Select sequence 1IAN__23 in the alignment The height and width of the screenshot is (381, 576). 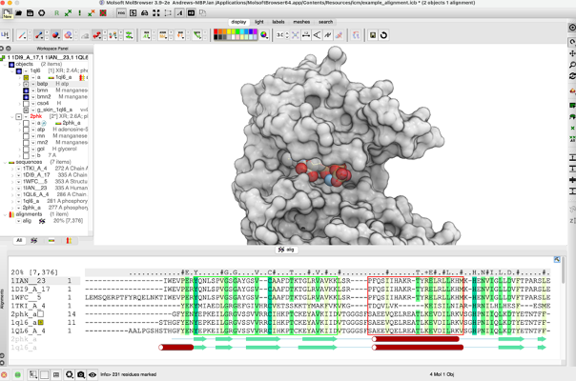pos(29,281)
